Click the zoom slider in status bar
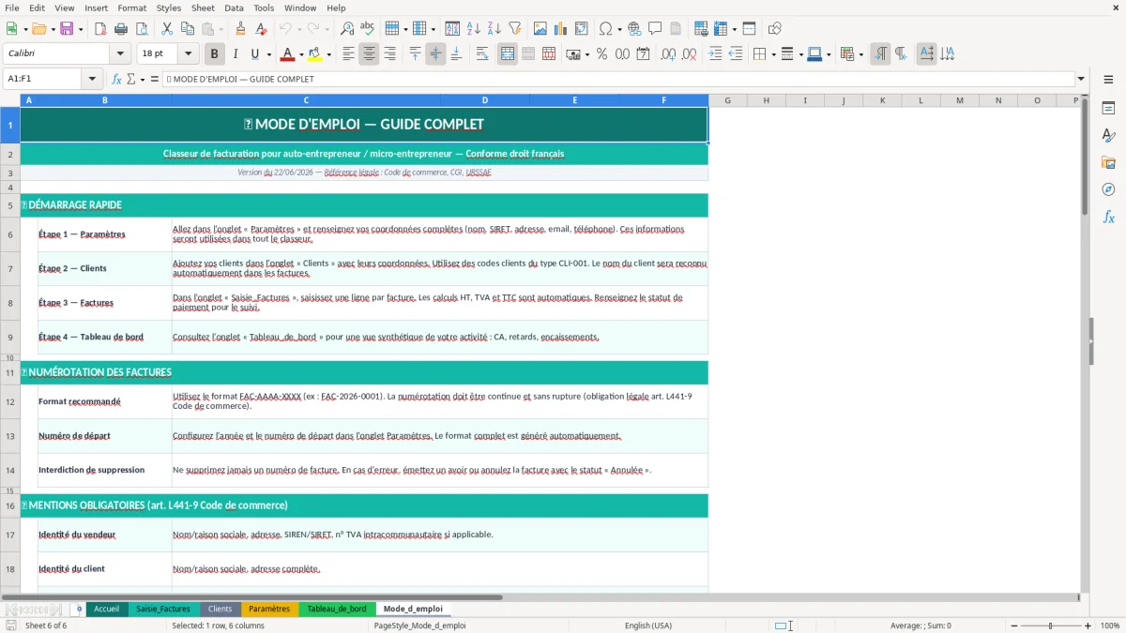The height and width of the screenshot is (633, 1126). (1050, 625)
